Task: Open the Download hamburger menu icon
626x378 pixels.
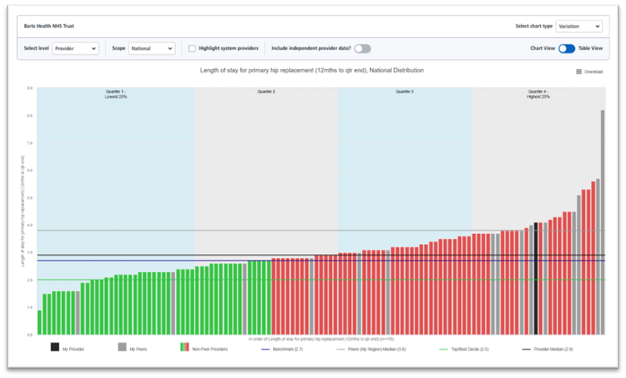Action: click(x=579, y=72)
